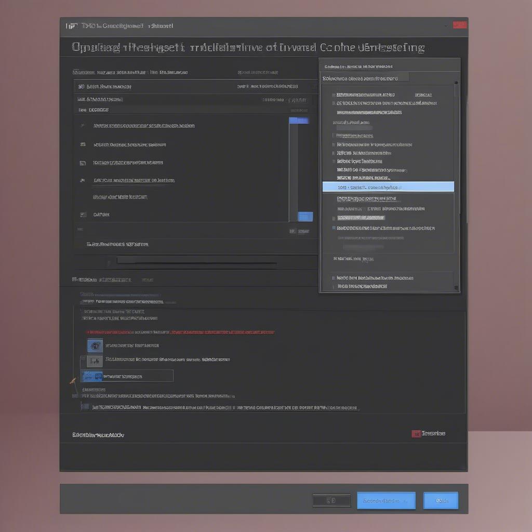Click the wide blue button in the bottom bar
This screenshot has height=532, width=532.
pos(386,500)
